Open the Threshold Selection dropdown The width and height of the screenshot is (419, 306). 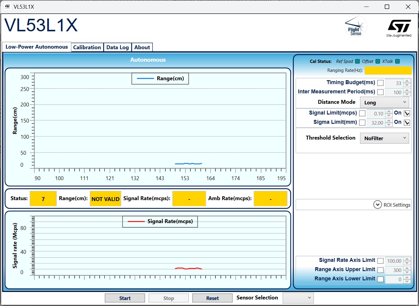384,138
